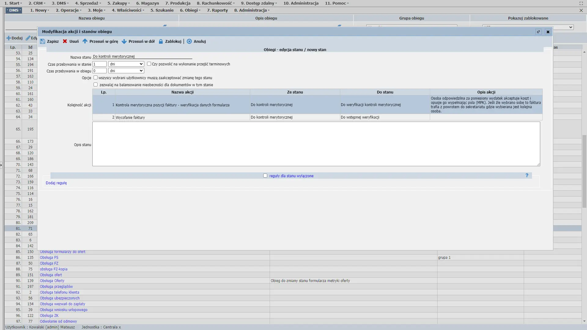Click the Zablokuj padlock icon
The width and height of the screenshot is (587, 330).
[x=161, y=41]
